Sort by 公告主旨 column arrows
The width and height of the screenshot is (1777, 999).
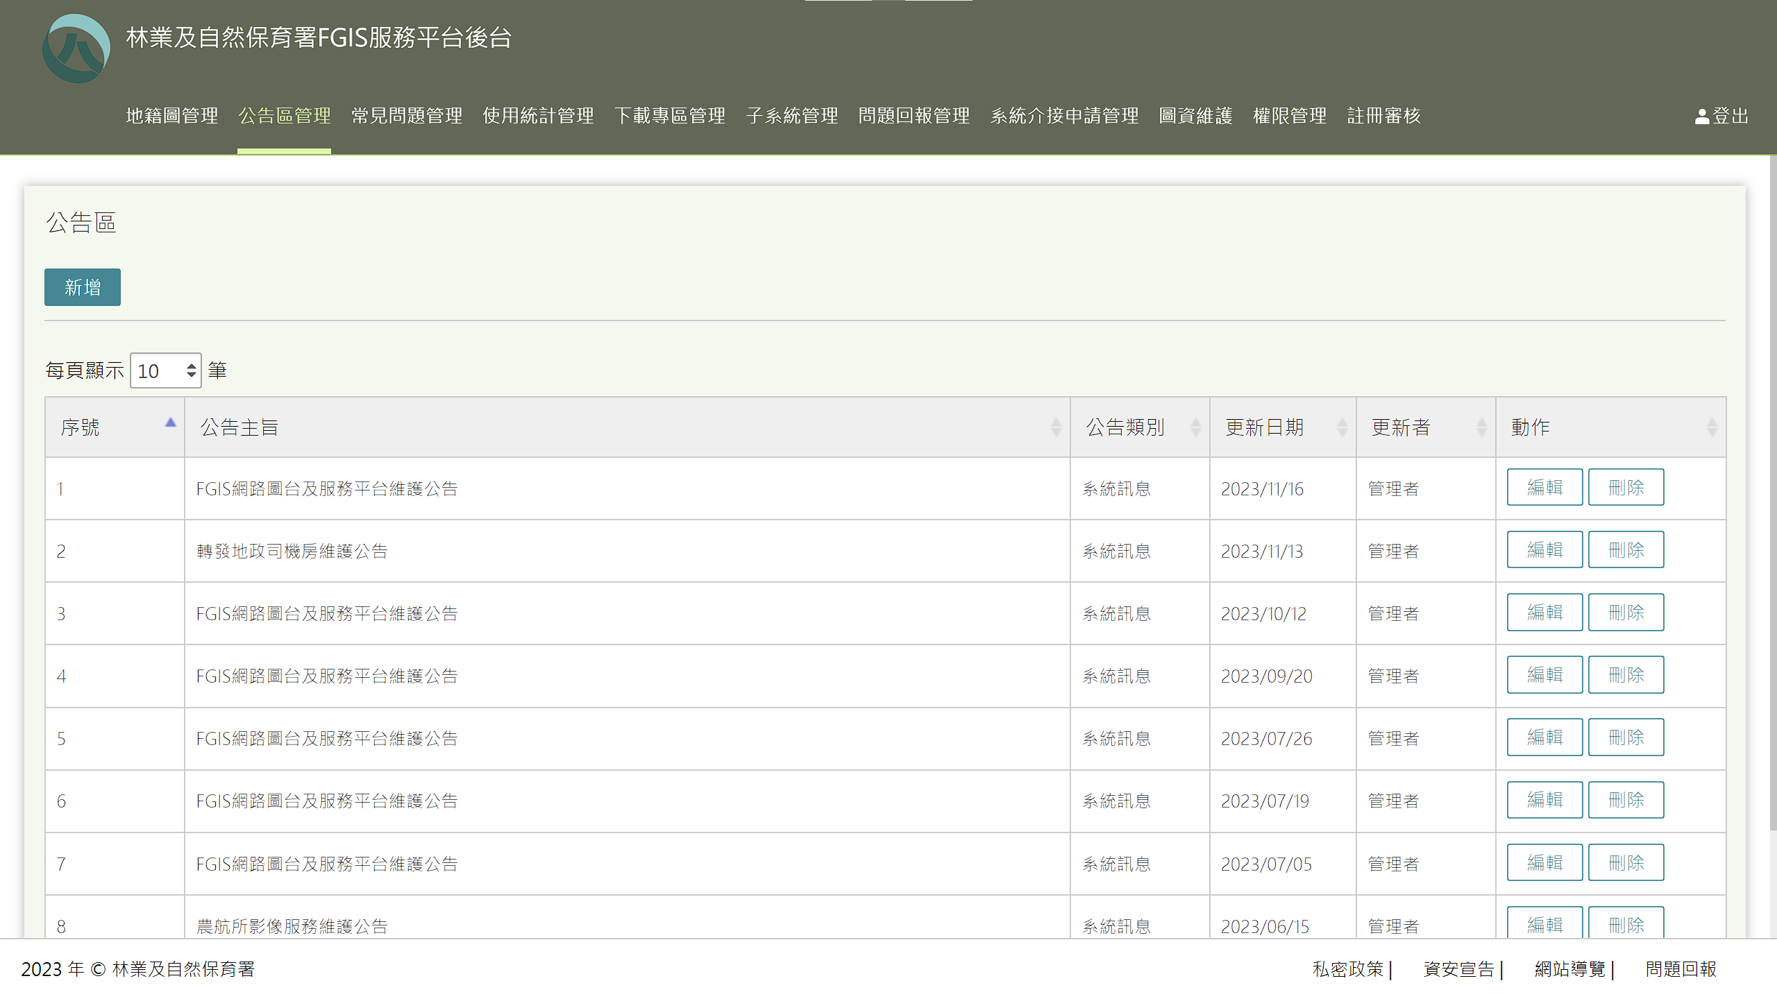tap(1056, 427)
